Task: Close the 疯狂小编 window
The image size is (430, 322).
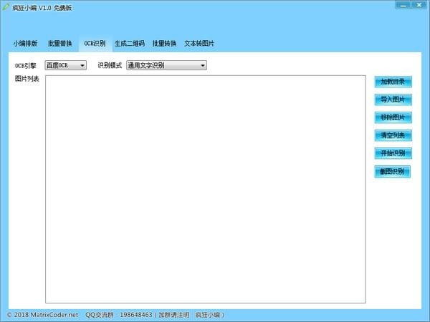Action: 419,5
